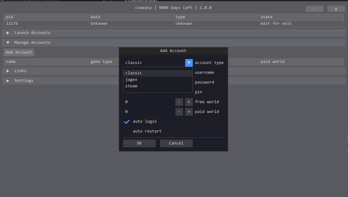Enable the auto restart checkbox
The width and height of the screenshot is (348, 197).
(127, 131)
